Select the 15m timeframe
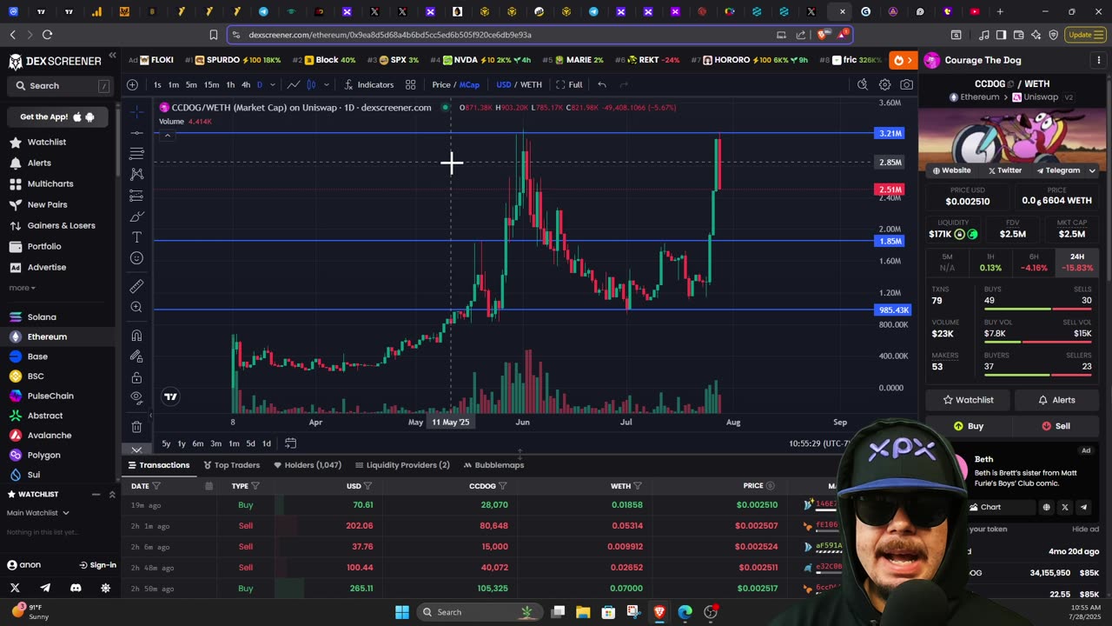1112x626 pixels. 211,84
